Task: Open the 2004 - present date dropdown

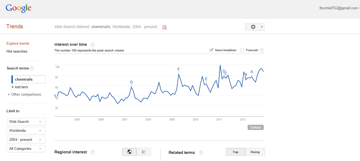Action: 26,139
